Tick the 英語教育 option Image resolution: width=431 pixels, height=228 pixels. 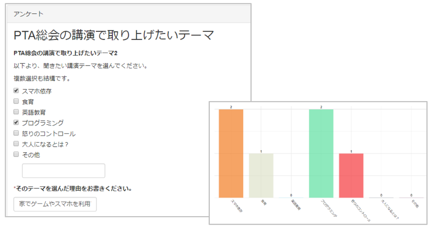point(16,112)
